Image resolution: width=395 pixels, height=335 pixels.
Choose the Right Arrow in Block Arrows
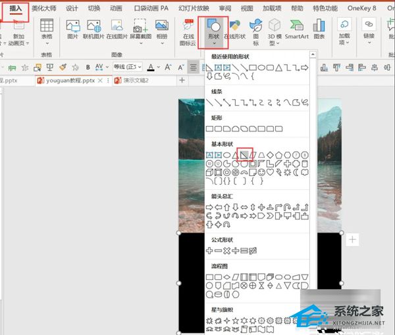coord(209,208)
